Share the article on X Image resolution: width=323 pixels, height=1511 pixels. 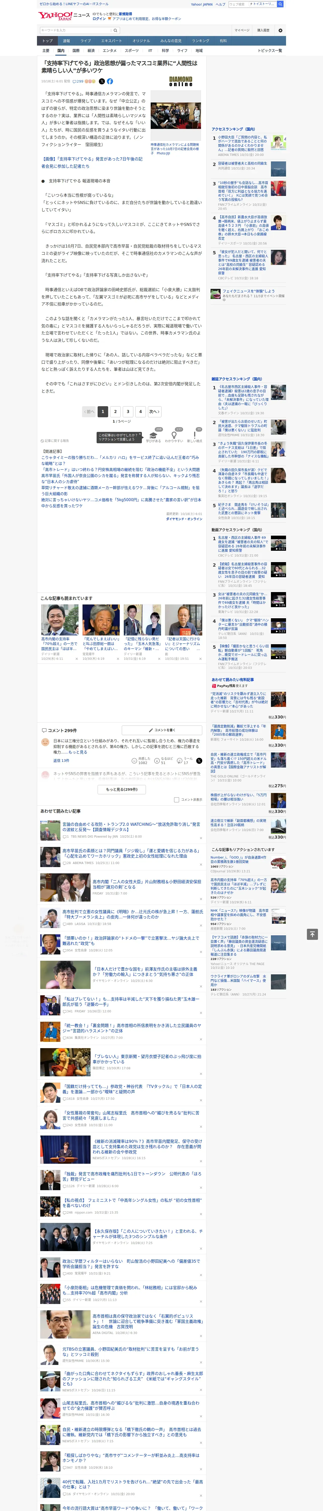102,82
